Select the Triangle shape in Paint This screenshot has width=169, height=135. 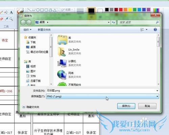coord(55,10)
